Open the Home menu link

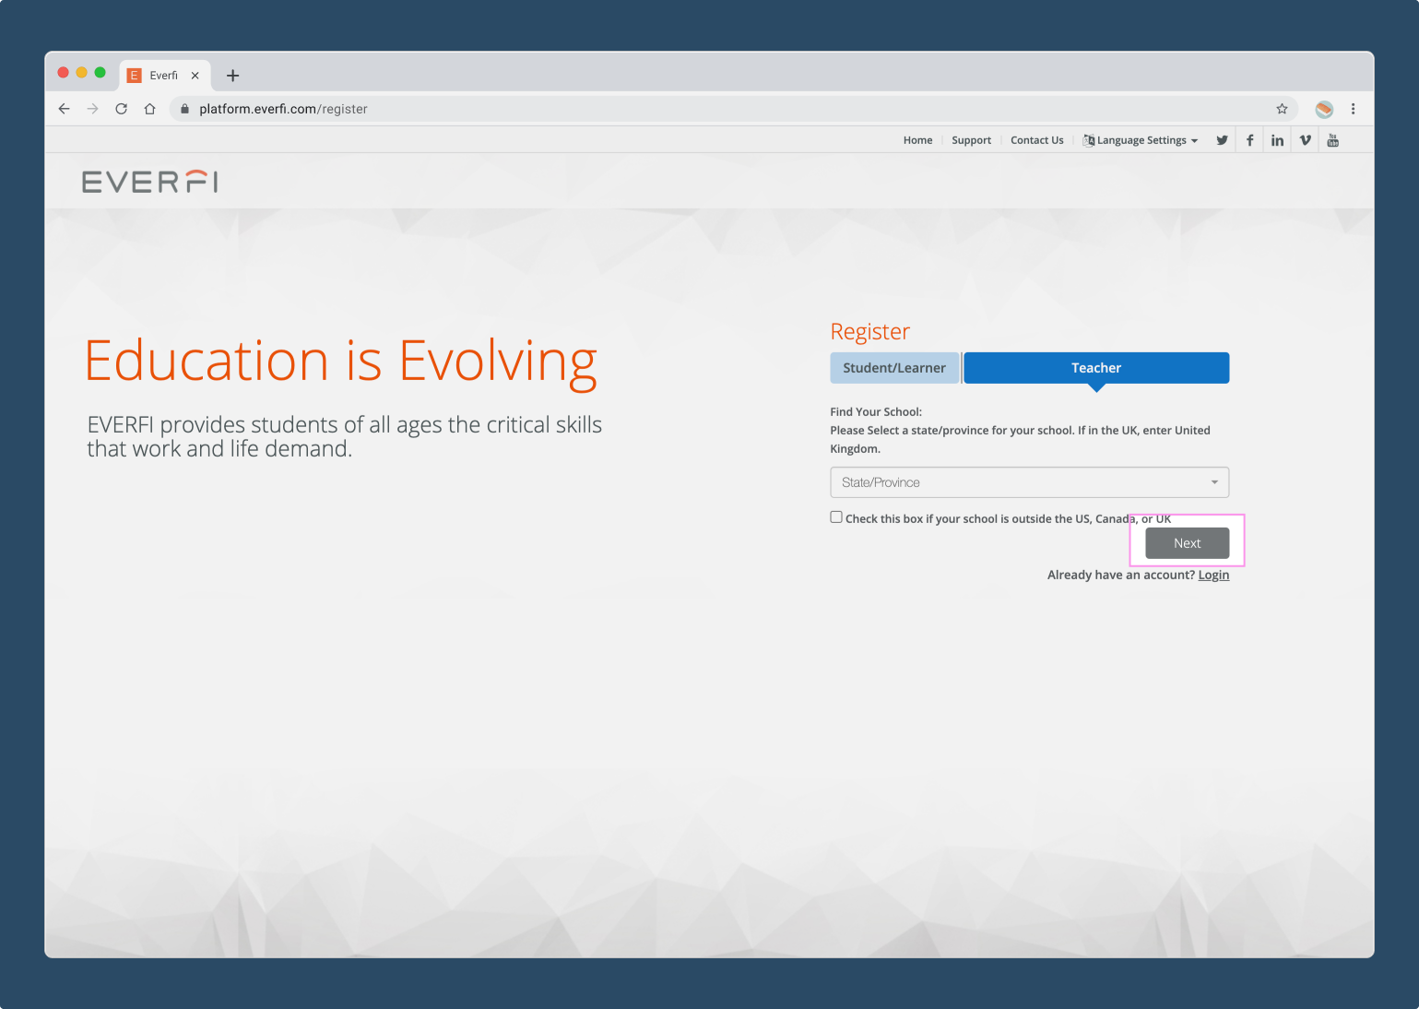917,140
